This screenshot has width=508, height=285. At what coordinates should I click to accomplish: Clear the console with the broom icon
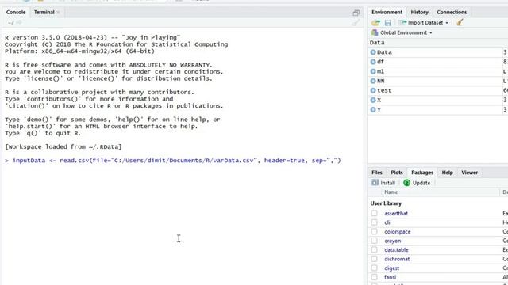[356, 23]
